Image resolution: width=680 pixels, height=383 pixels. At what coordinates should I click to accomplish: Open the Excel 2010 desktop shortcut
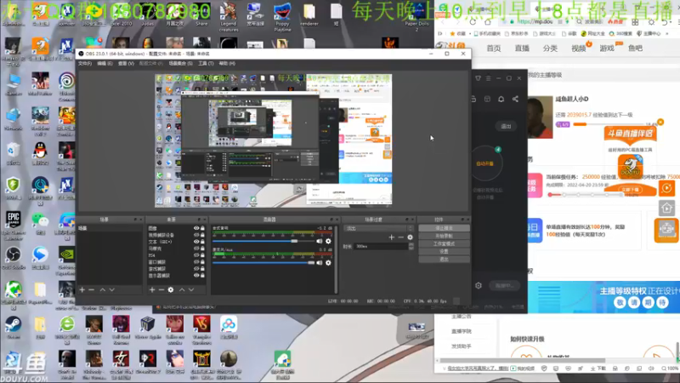(x=121, y=14)
